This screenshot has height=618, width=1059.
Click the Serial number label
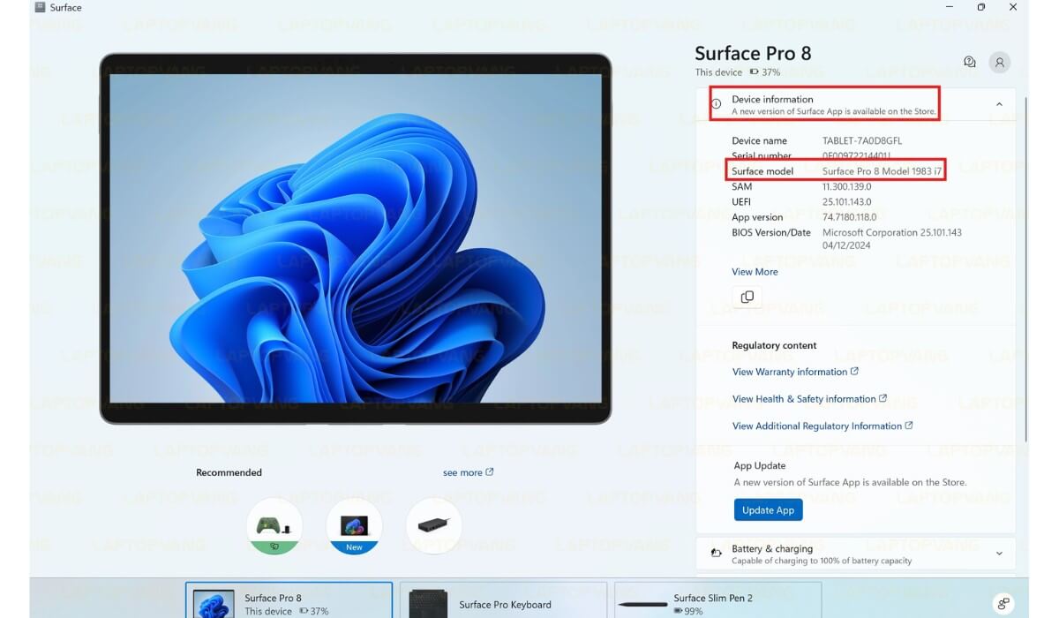762,155
